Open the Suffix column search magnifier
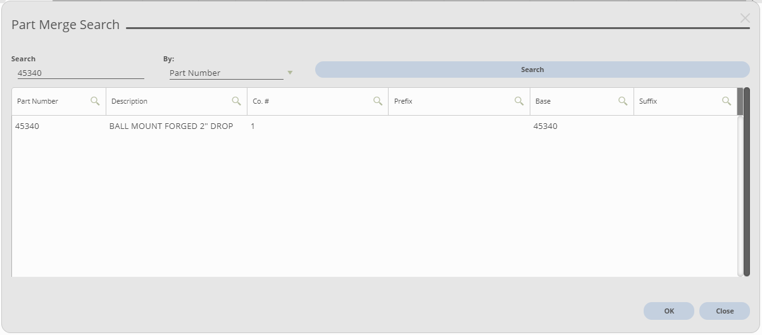The image size is (762, 335). pos(727,101)
